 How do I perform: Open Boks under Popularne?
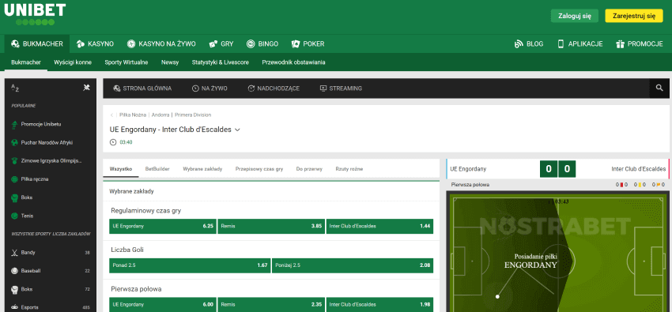click(27, 197)
